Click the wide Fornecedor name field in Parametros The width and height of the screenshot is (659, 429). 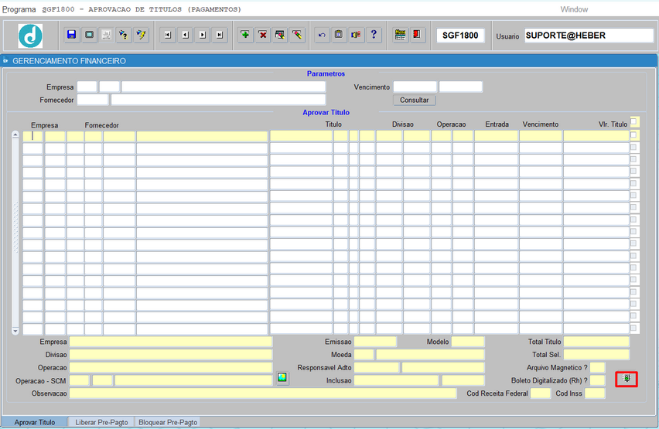point(218,100)
